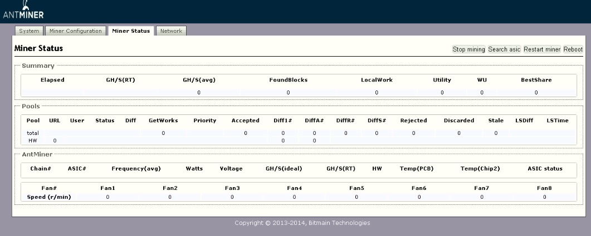Image resolution: width=591 pixels, height=236 pixels.
Task: Click the Pools section label
Action: tap(31, 107)
